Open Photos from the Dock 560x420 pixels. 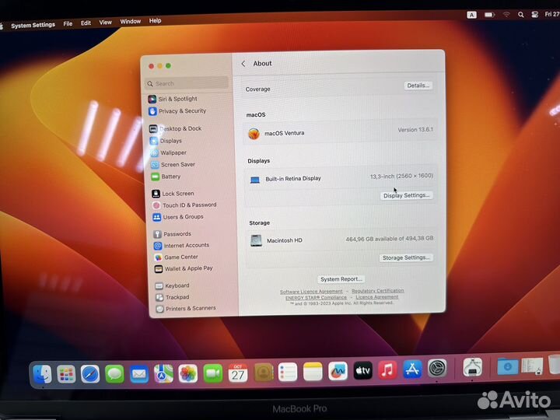188,373
